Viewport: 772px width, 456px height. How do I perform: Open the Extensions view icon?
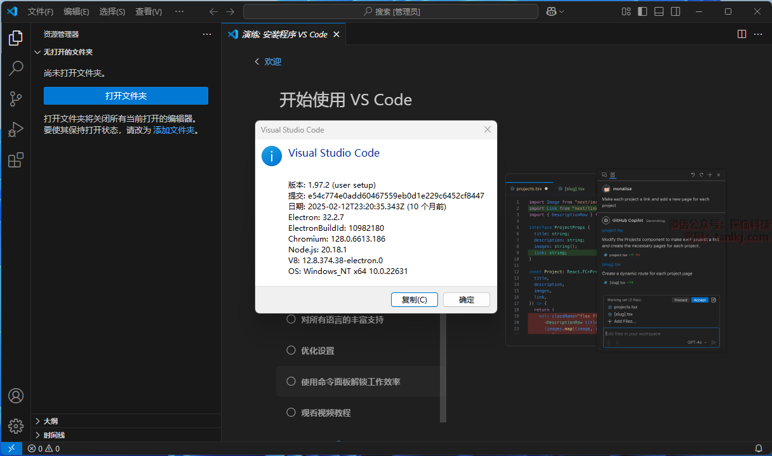pyautogui.click(x=16, y=160)
